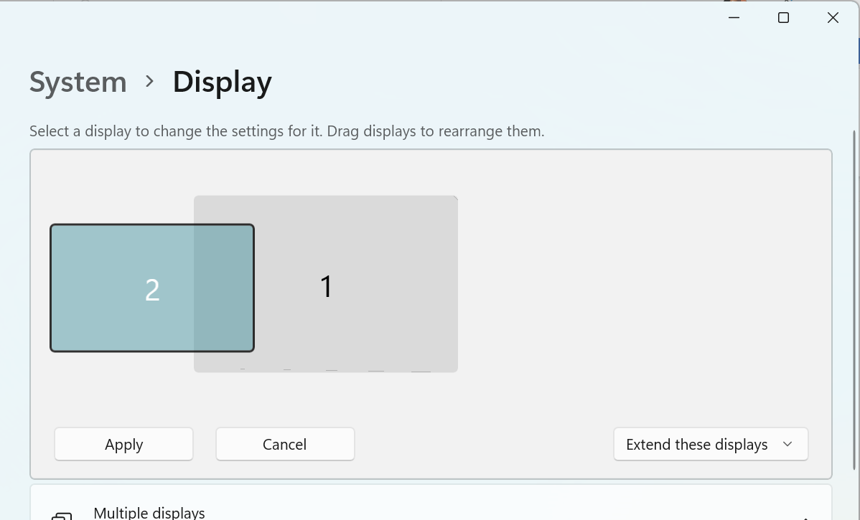Click the arrow icon inside the Extend dropdown
The height and width of the screenshot is (520, 860).
(787, 445)
